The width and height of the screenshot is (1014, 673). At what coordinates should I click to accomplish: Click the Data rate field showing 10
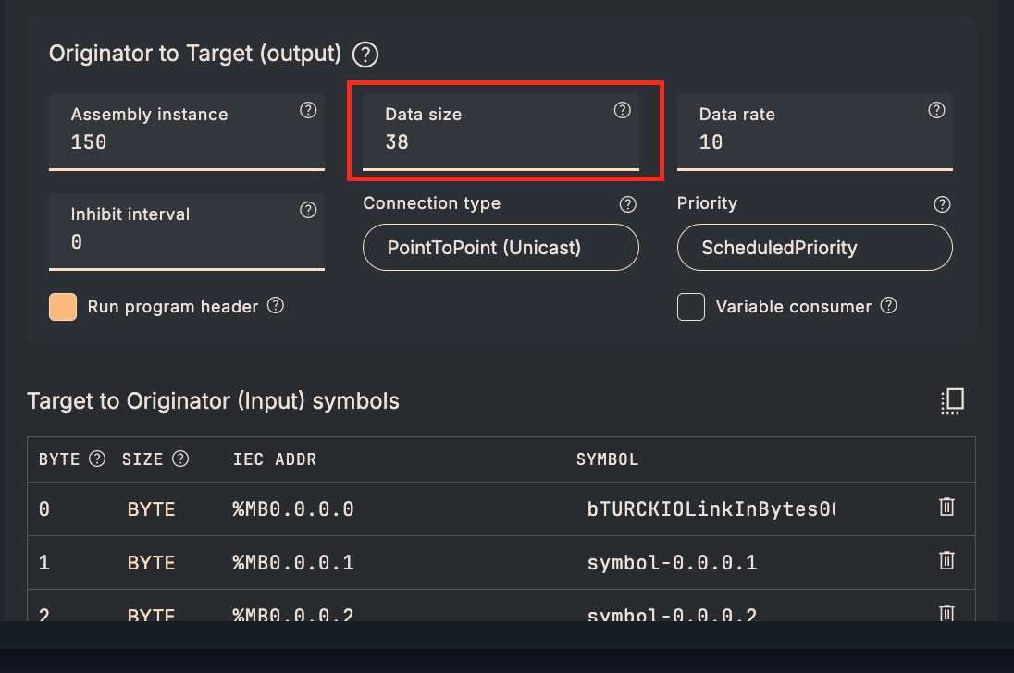(x=814, y=142)
